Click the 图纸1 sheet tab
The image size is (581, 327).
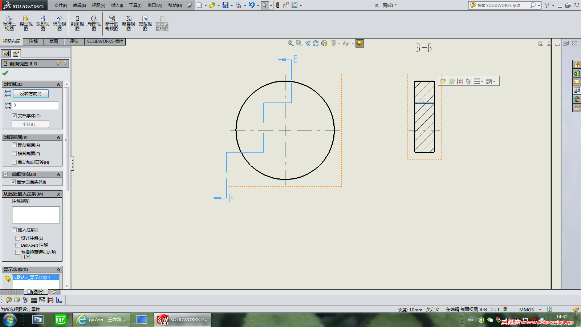(x=36, y=292)
